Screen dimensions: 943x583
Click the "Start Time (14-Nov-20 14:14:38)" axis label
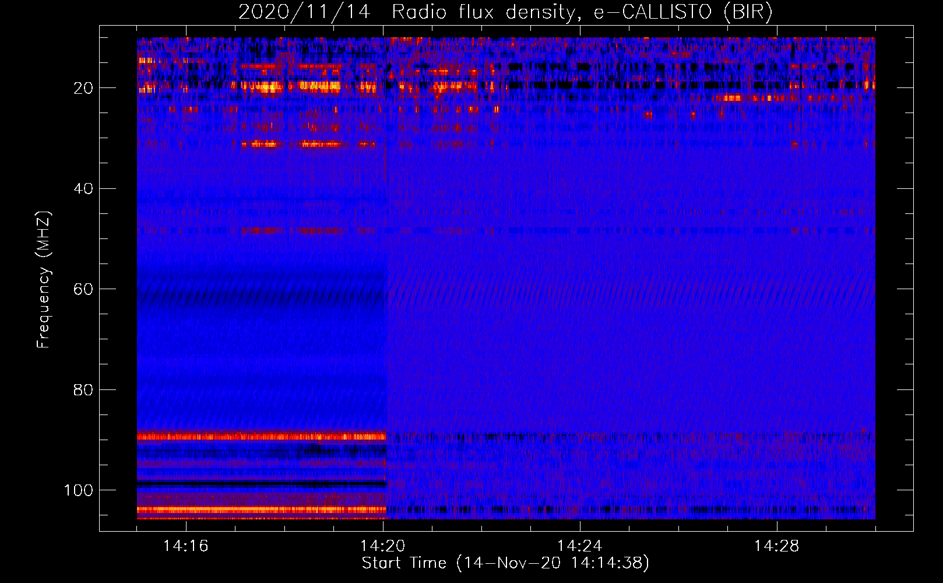point(505,563)
